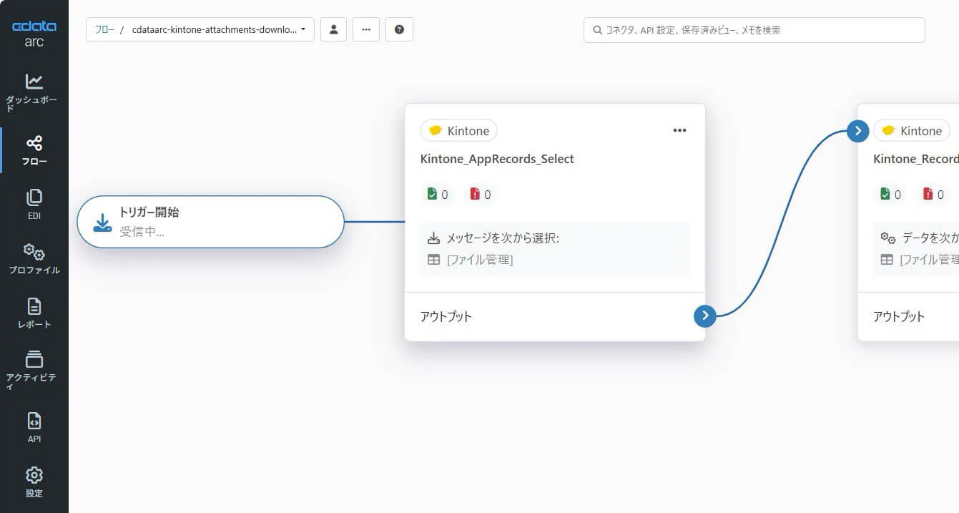This screenshot has width=959, height=513.
Task: Open the Activity log icon
Action: click(34, 368)
